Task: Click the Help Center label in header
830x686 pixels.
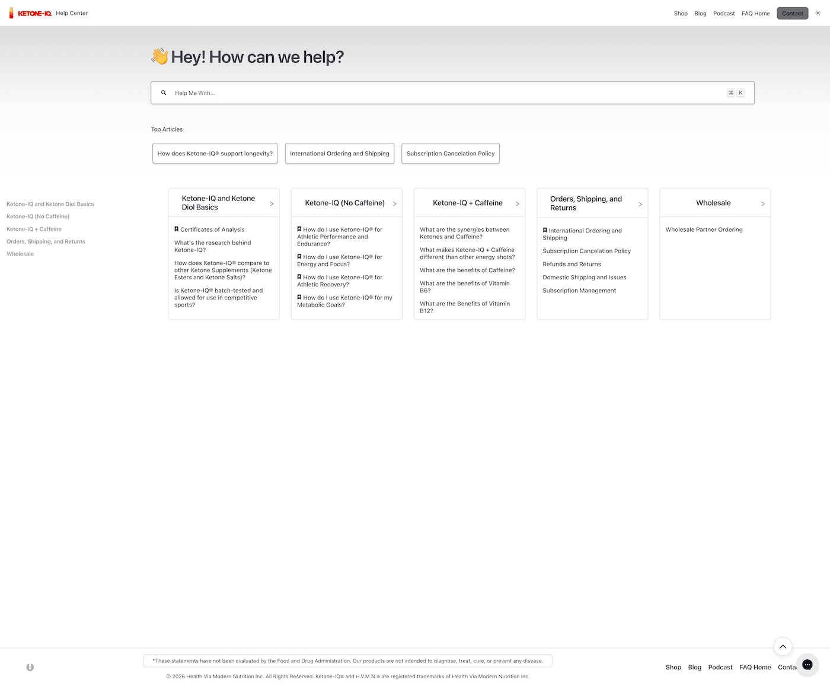Action: click(72, 13)
